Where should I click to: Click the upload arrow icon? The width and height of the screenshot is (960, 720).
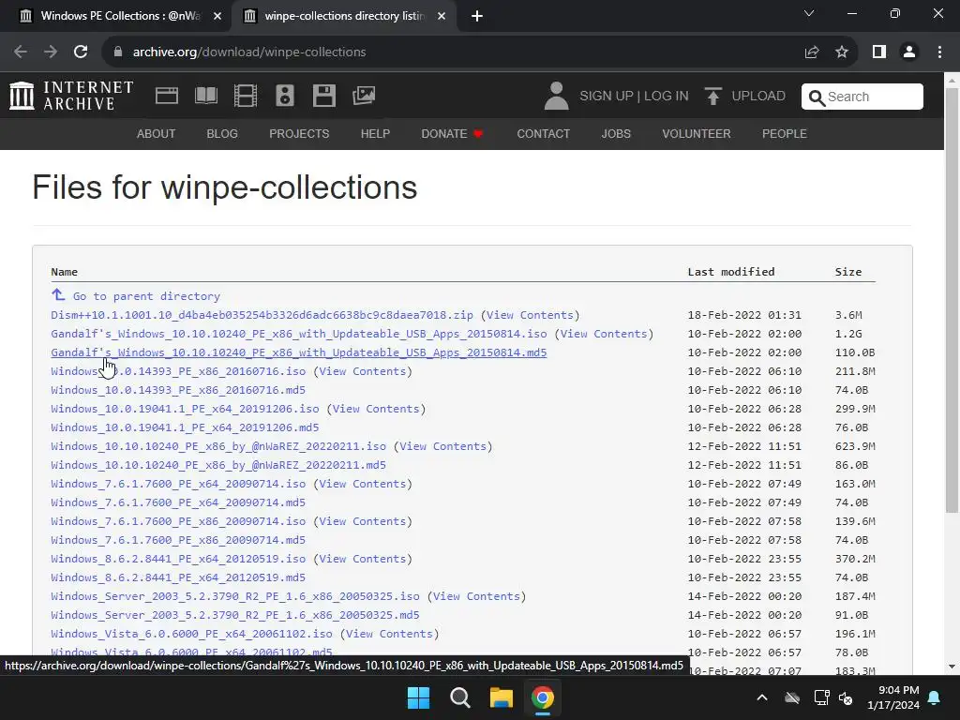[x=712, y=97]
